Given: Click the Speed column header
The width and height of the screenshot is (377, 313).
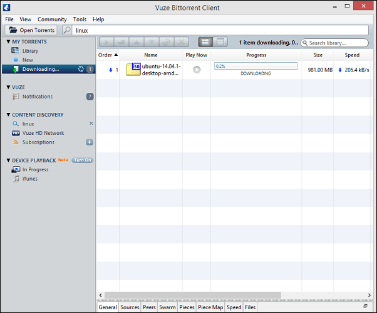Looking at the screenshot, I should point(352,55).
